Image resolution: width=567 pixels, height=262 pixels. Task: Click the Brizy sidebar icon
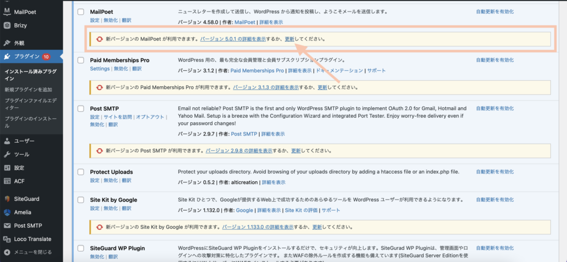(x=7, y=25)
